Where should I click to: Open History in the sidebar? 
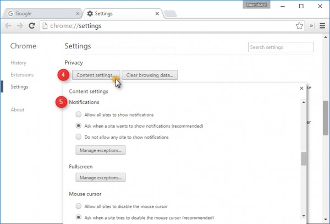[x=18, y=63]
